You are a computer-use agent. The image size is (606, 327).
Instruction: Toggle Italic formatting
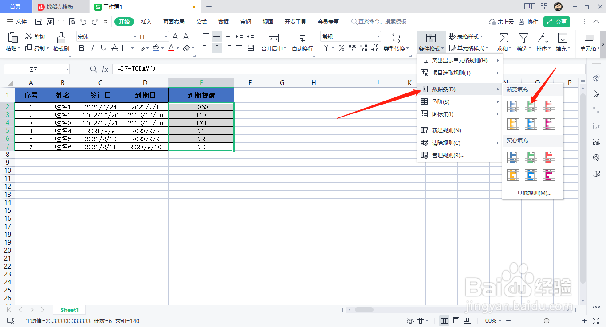92,48
